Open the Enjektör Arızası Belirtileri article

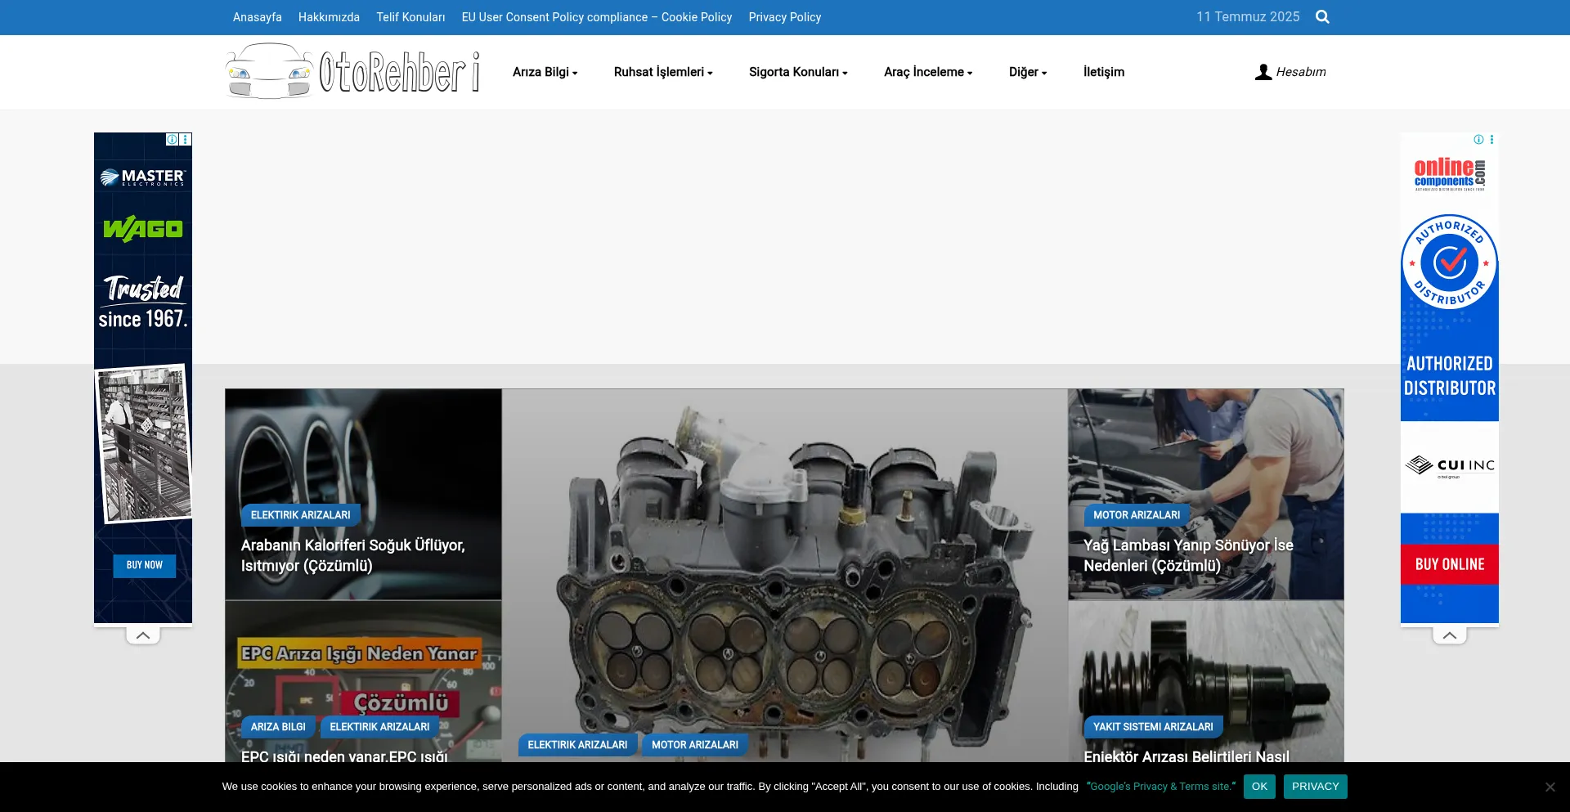(x=1186, y=756)
